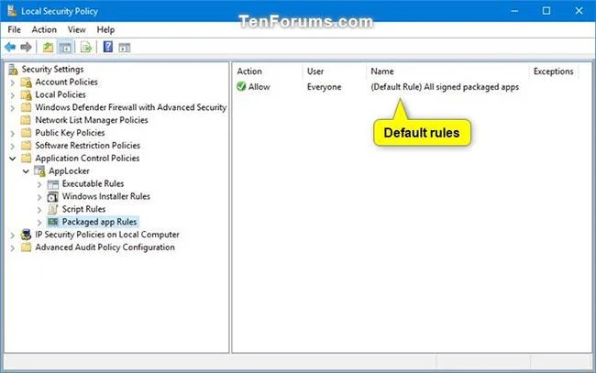Click the green Allow checkmark icon

point(241,86)
